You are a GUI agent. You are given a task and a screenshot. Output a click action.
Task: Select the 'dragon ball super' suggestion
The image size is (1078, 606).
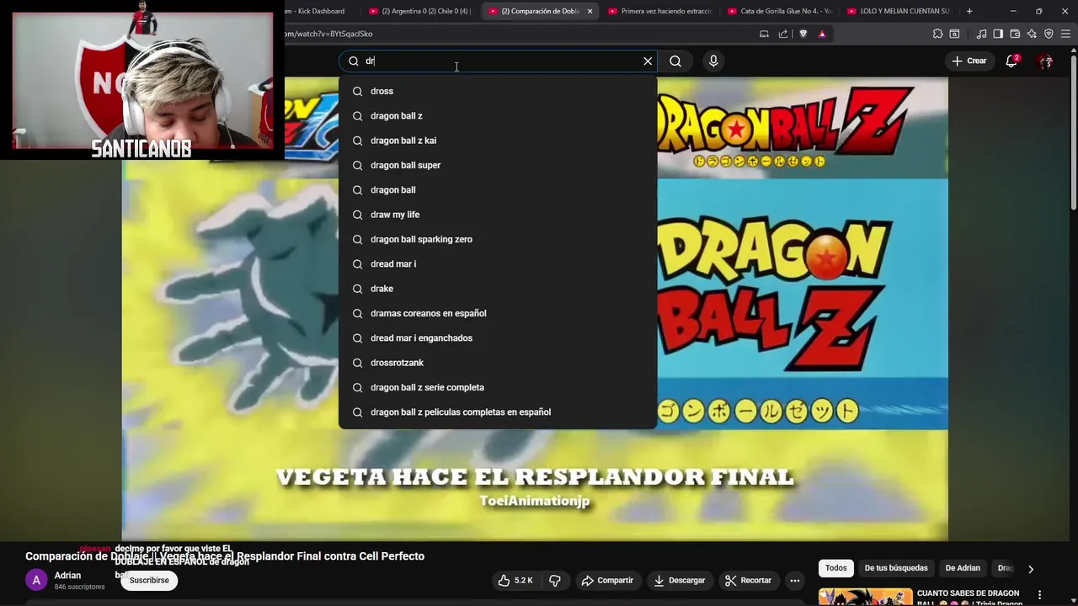click(498, 165)
